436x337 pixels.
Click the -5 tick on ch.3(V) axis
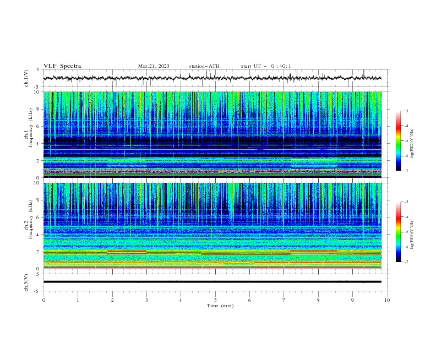click(37, 291)
